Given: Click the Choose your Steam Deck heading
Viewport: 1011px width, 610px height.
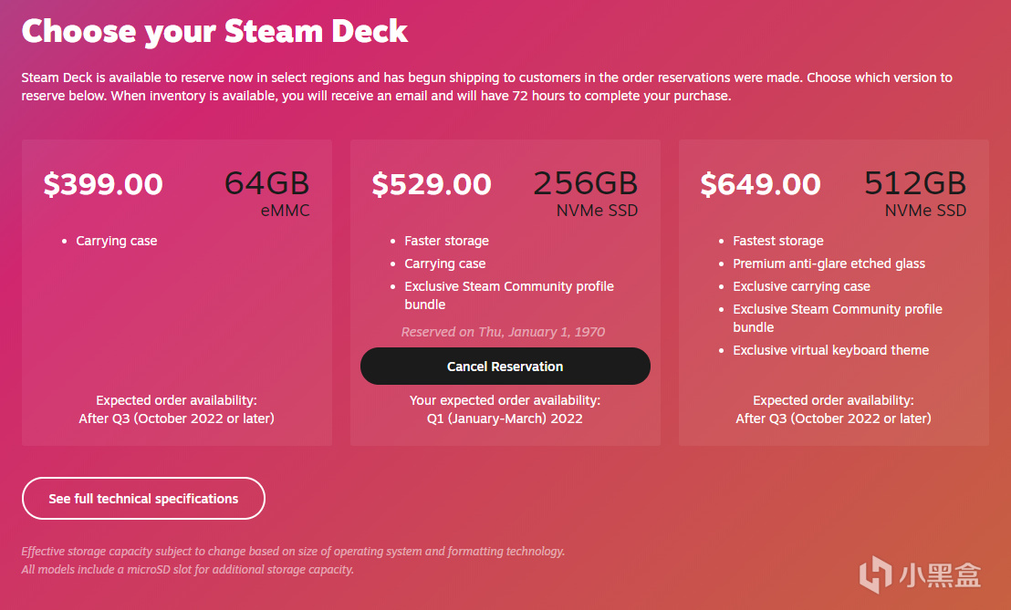Looking at the screenshot, I should [214, 31].
